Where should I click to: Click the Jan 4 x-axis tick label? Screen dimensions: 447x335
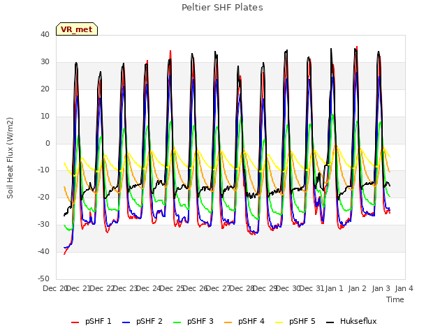point(404,288)
